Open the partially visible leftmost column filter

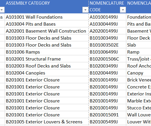2,10
